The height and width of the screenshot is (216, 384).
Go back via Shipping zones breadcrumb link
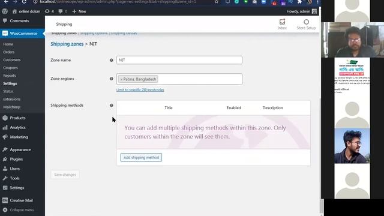pyautogui.click(x=67, y=44)
